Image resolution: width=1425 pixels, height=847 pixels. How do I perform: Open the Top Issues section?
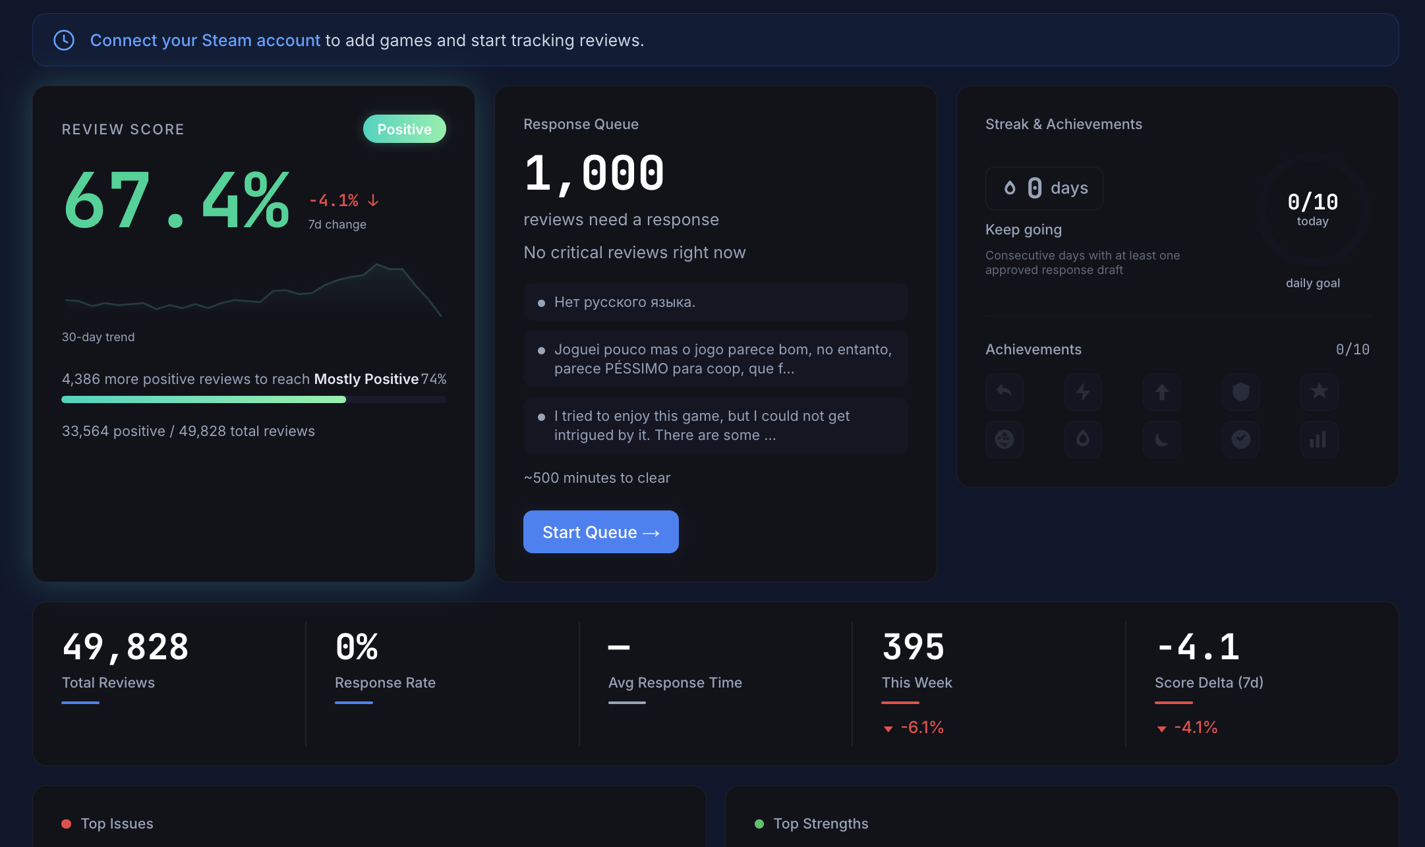[x=117, y=823]
